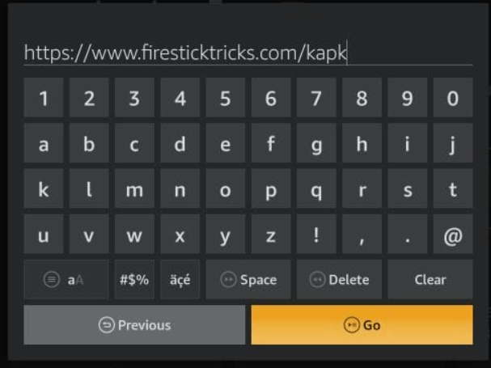Click the rewind icon beside Delete

point(317,279)
